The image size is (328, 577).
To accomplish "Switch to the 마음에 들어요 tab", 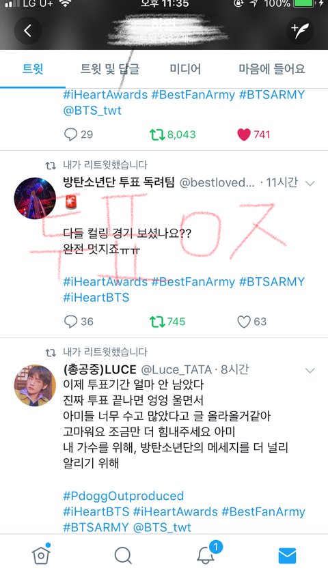I will [272, 69].
